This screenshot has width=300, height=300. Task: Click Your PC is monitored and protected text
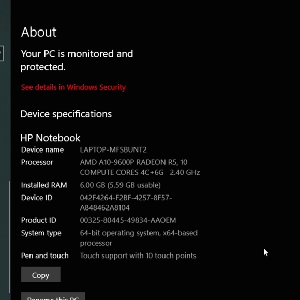(77, 61)
